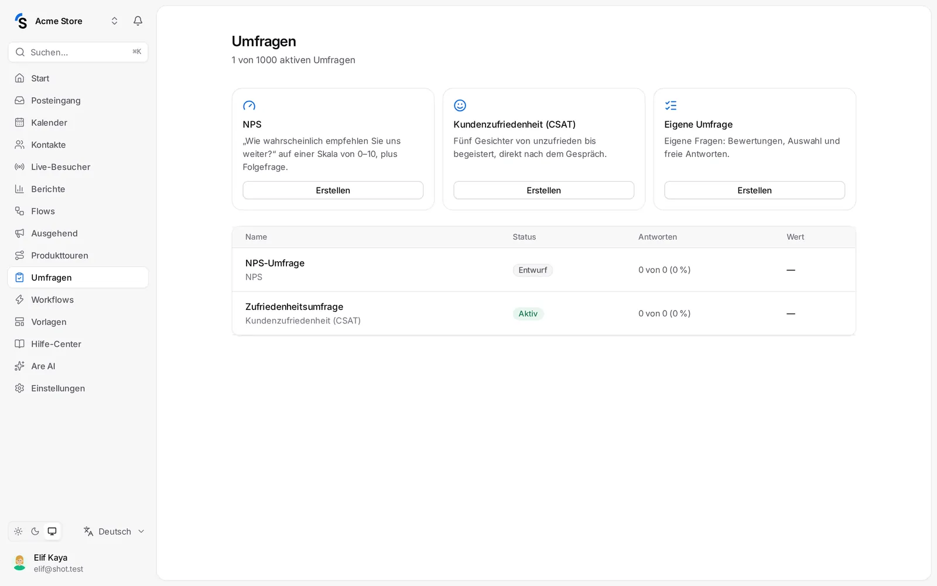Viewport: 937px width, 586px height.
Task: Click the Start home icon
Action: [19, 79]
